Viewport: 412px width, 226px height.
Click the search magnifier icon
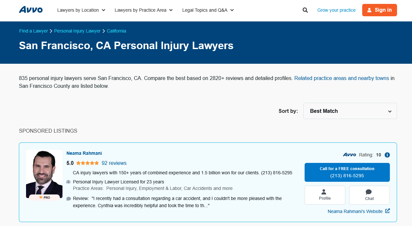tap(305, 10)
